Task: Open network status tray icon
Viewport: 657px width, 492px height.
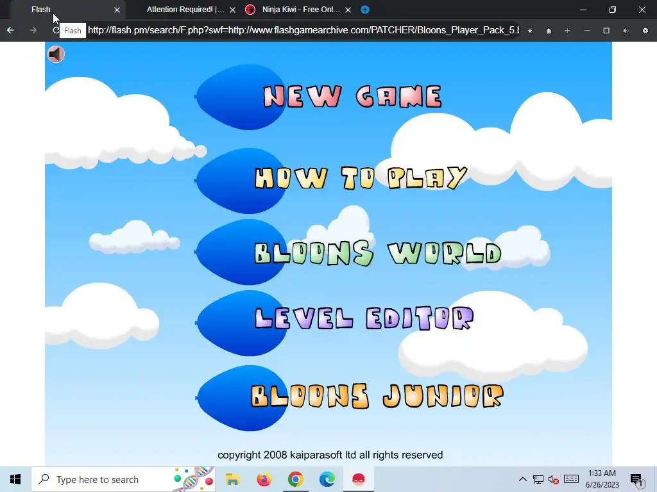Action: point(538,479)
